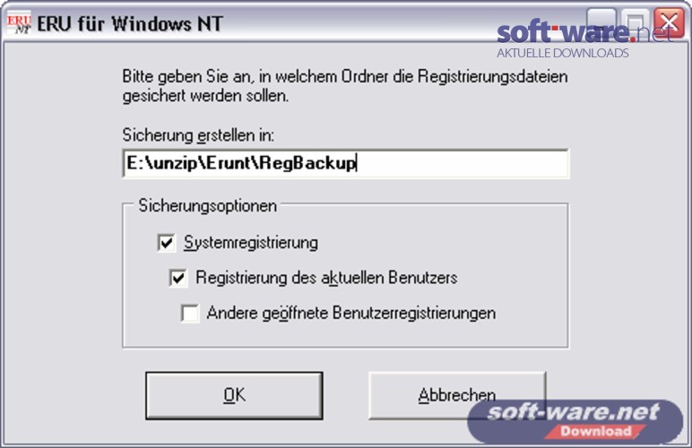Click the ERU NT application icon in title bar

pyautogui.click(x=19, y=23)
